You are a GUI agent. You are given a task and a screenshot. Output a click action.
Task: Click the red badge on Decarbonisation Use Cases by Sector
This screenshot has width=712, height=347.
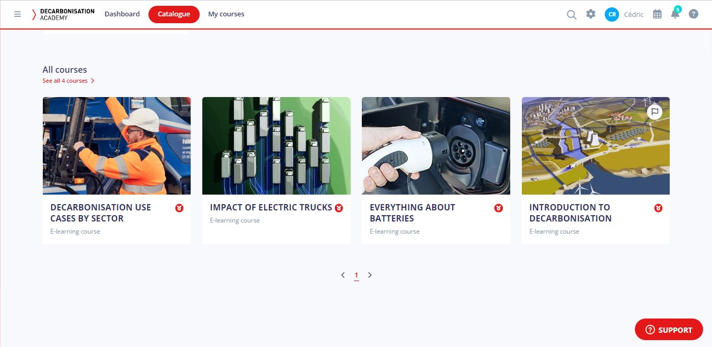coord(179,208)
